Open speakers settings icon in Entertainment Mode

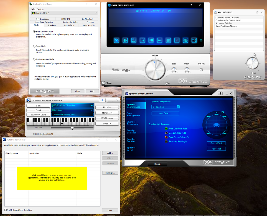pyautogui.click(x=116, y=40)
